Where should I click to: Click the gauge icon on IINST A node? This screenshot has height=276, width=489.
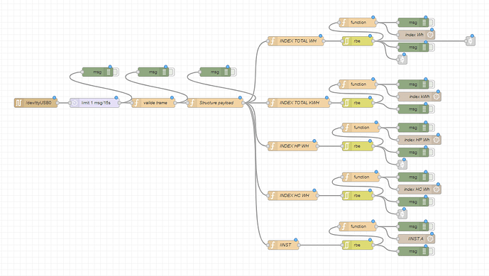(x=430, y=239)
